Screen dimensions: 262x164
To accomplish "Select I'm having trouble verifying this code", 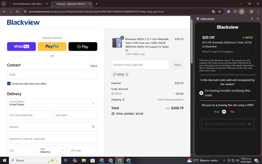I will [201, 93].
